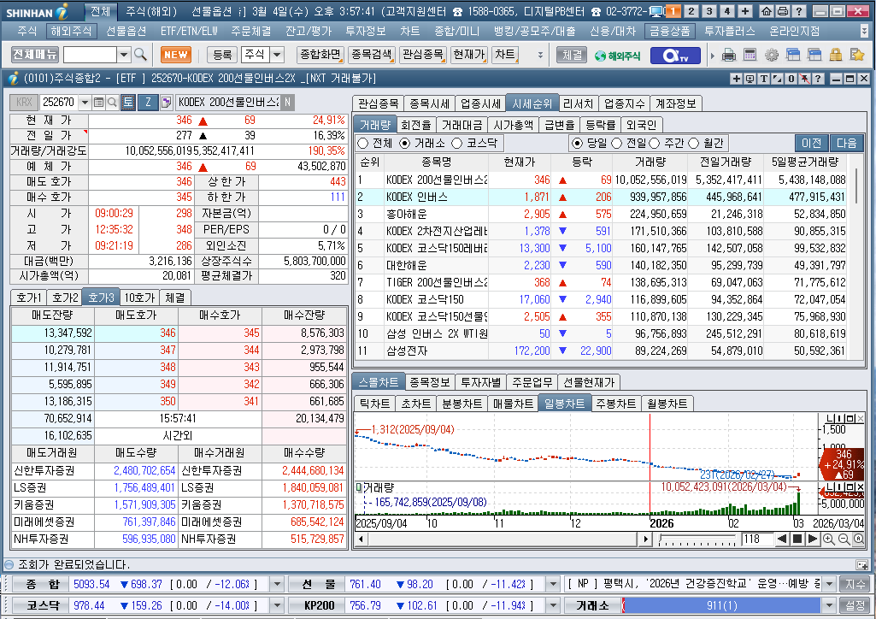Open settings gear icon in toolbar
Viewport: 876px width, 619px height.
click(772, 55)
